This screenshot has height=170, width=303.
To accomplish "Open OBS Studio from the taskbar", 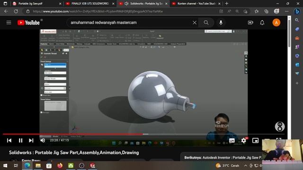I will [x=81, y=166].
